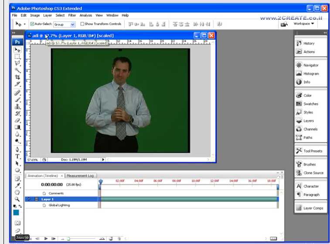Screen dimensions: 330x244
Task: Open the Auto-Select Group dropdown
Action: (72, 24)
